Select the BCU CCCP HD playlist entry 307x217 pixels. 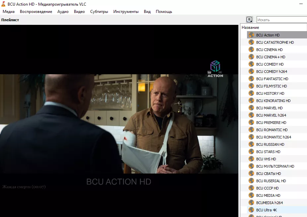pos(277,188)
